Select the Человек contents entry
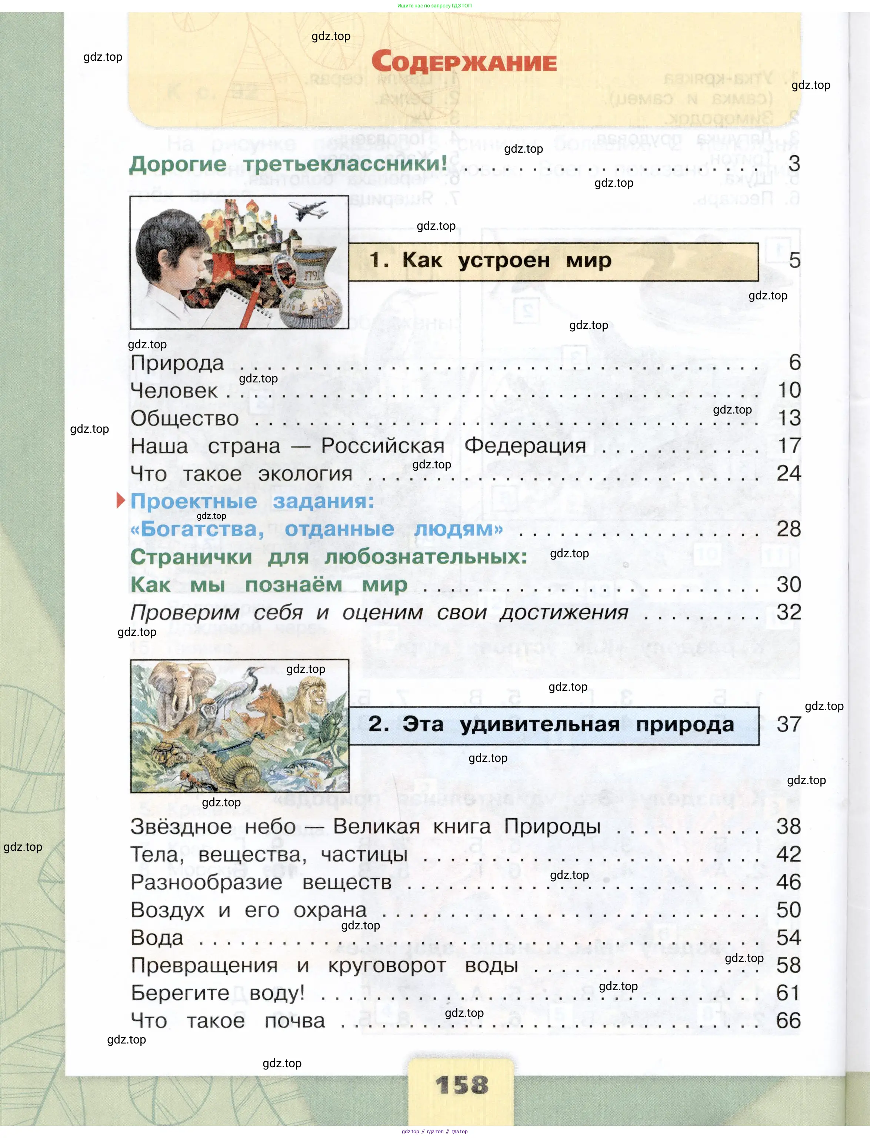This screenshot has height=1138, width=870. 174,391
